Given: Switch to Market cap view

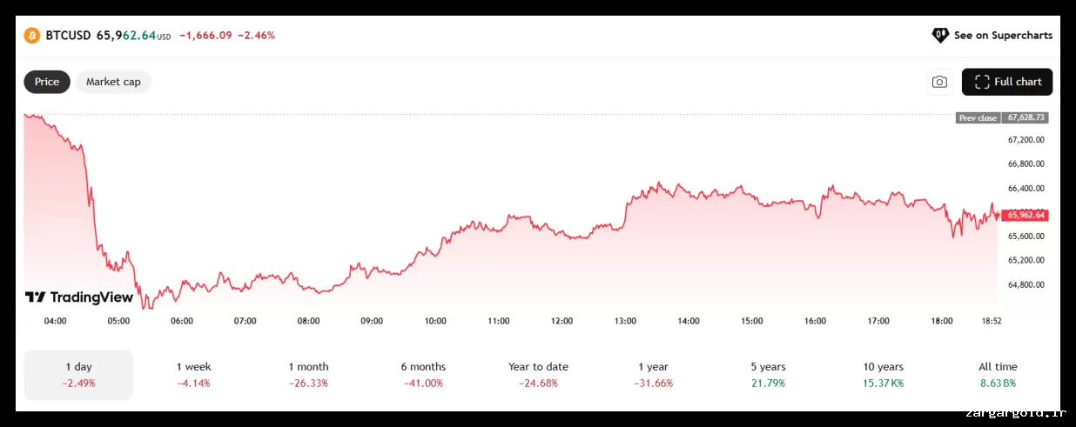Looking at the screenshot, I should click(x=113, y=82).
